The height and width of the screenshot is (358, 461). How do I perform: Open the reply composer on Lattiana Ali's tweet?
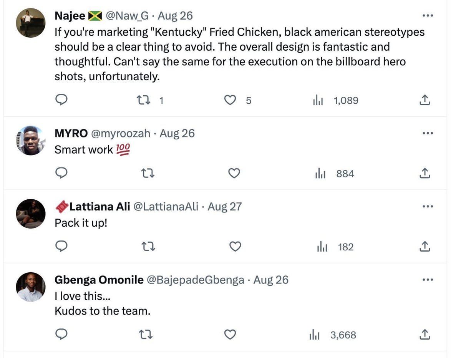pos(61,246)
